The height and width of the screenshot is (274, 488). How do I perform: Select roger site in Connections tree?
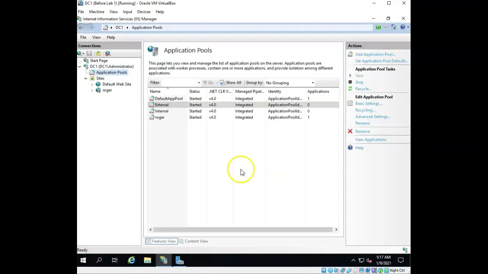[x=107, y=90]
